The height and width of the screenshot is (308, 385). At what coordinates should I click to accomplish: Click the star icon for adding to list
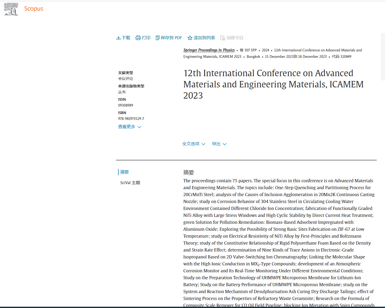190,38
